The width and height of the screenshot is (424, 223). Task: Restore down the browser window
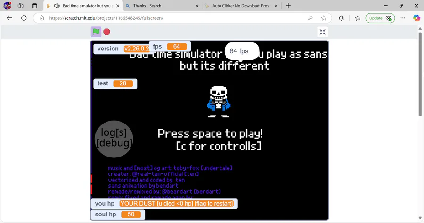click(x=401, y=5)
